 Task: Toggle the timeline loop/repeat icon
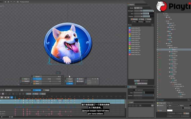[x=12, y=97]
